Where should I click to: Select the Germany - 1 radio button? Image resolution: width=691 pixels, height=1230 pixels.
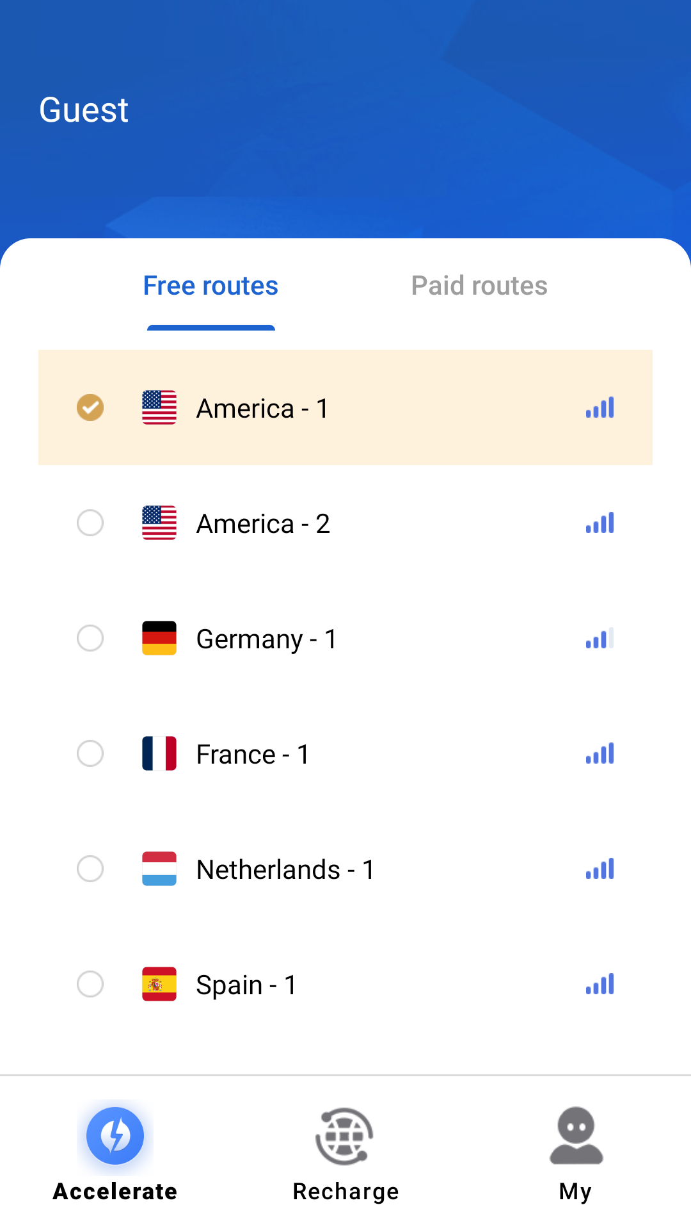click(x=90, y=638)
